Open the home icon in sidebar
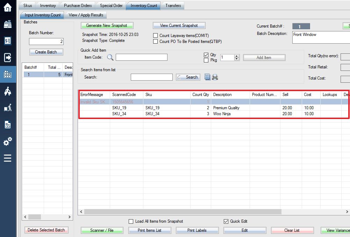 pyautogui.click(x=8, y=7)
